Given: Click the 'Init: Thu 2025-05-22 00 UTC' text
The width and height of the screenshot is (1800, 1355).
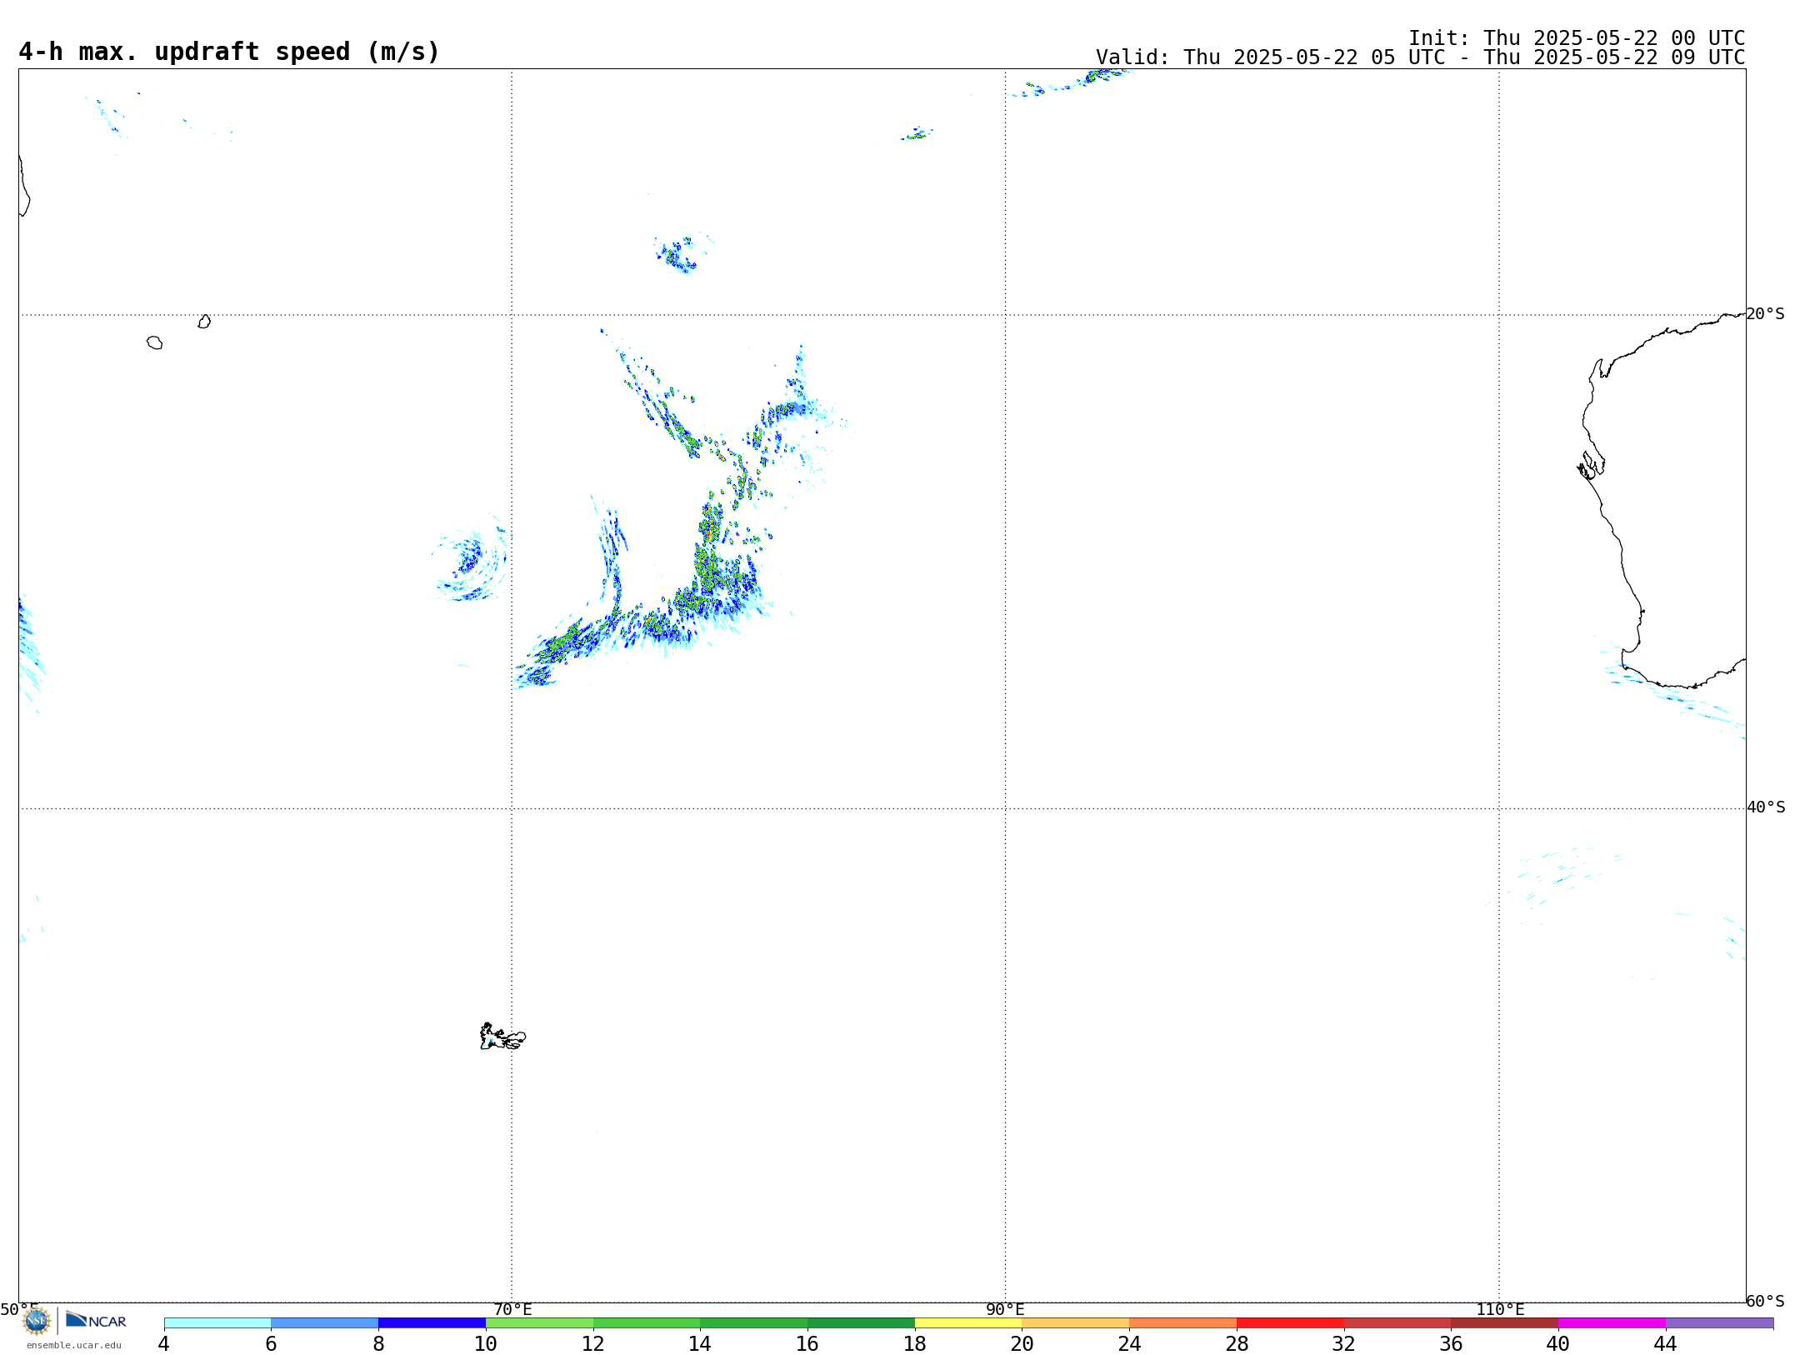Looking at the screenshot, I should (x=1577, y=38).
